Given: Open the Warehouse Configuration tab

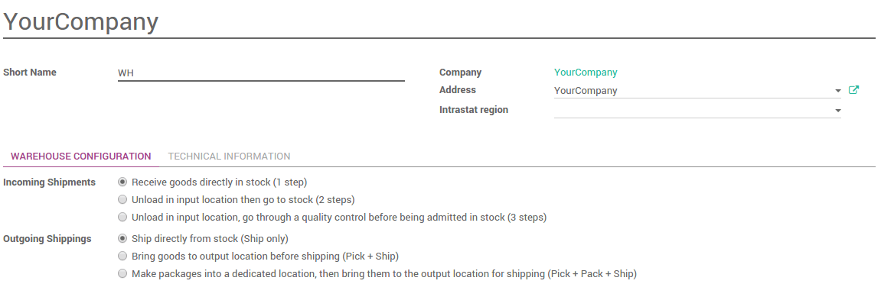Looking at the screenshot, I should (81, 157).
